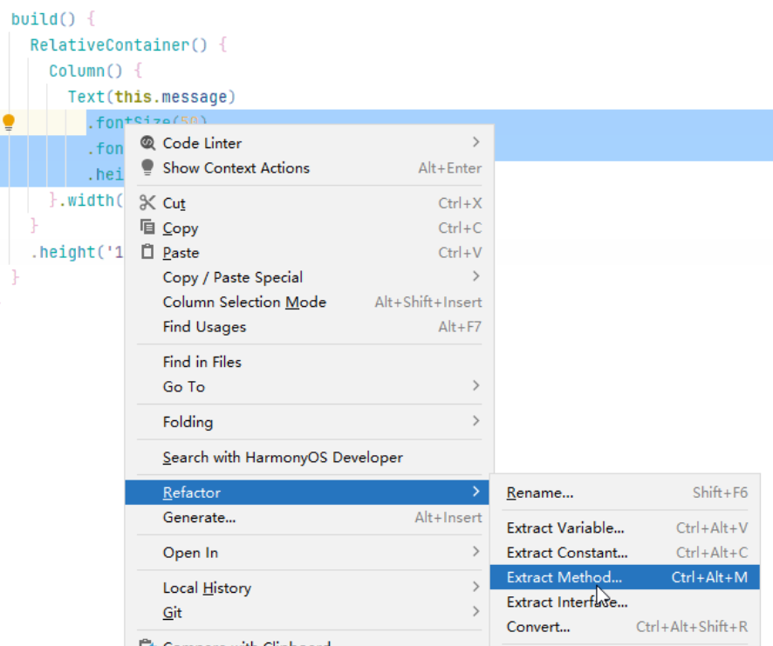The width and height of the screenshot is (773, 646).
Task: Select Extract Variable... option
Action: [565, 527]
